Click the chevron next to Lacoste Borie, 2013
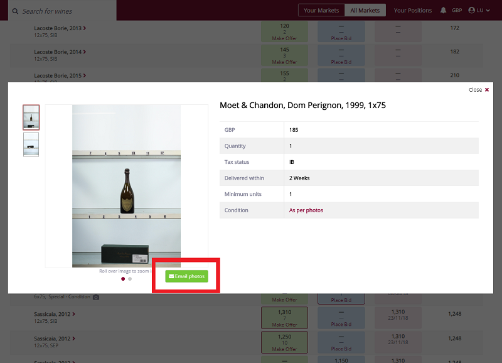The image size is (502, 363). tap(85, 28)
